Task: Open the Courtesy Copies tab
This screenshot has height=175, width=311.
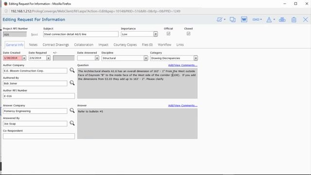Action: click(x=125, y=45)
